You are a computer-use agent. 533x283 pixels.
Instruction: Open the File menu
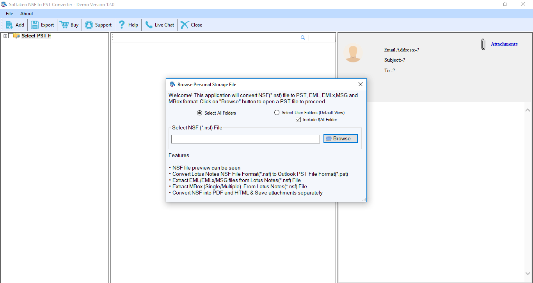9,14
